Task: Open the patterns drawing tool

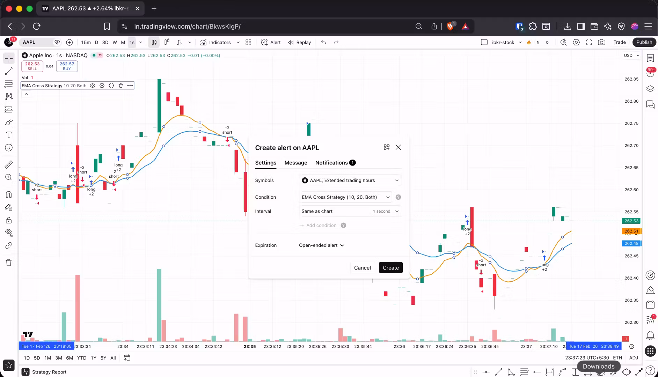Action: 9,96
